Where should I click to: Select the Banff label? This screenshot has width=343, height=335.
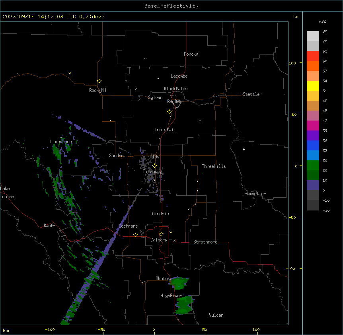point(49,226)
